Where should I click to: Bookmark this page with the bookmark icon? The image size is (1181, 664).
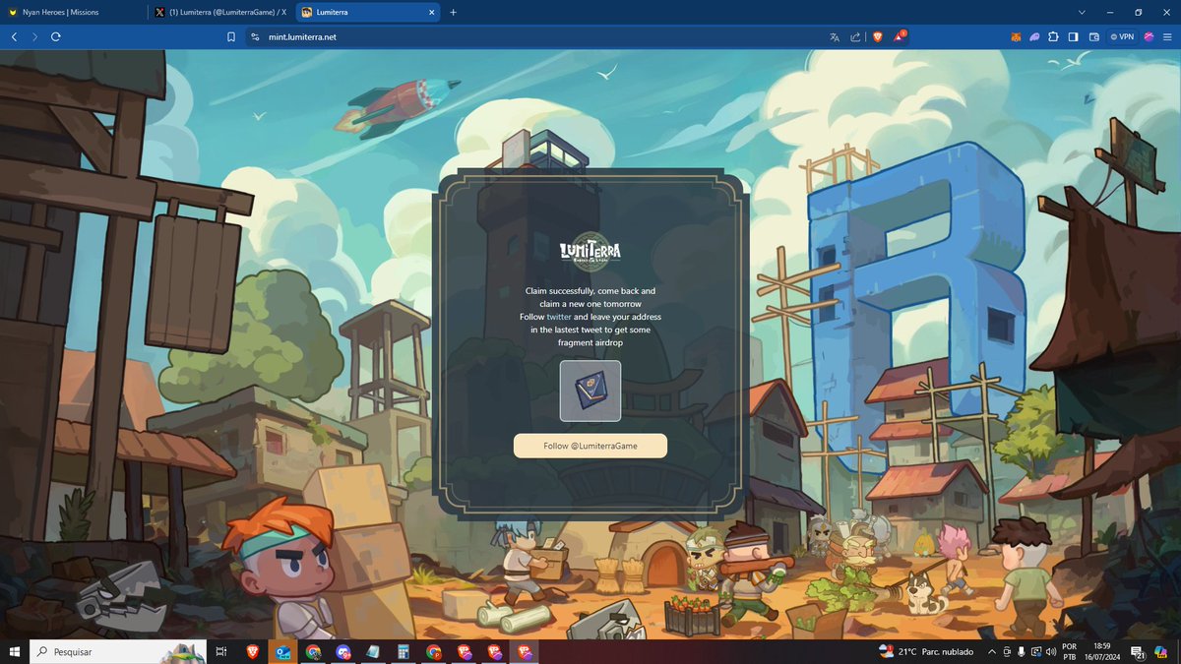(x=231, y=36)
